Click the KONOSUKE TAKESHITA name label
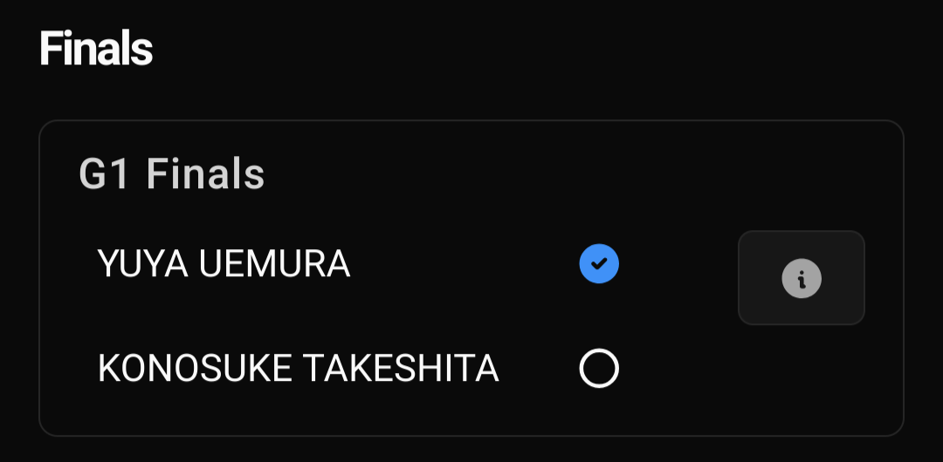 (x=299, y=368)
